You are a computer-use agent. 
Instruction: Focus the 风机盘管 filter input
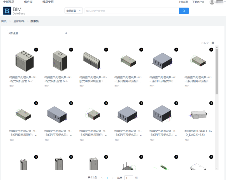[x=38, y=33]
